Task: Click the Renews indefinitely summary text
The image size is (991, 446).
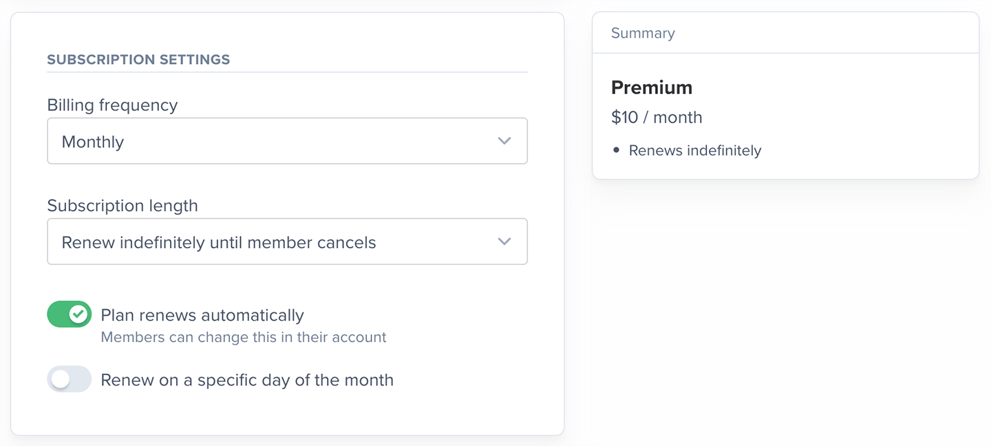Action: (694, 150)
